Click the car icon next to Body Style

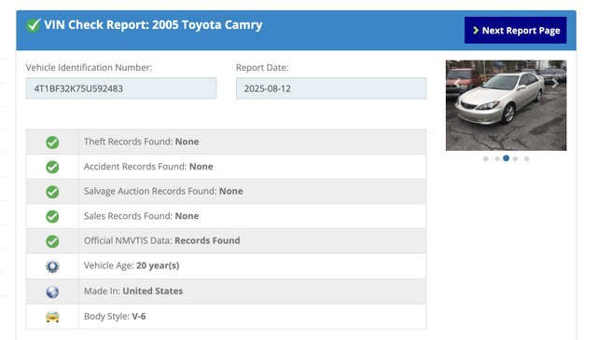tap(52, 317)
